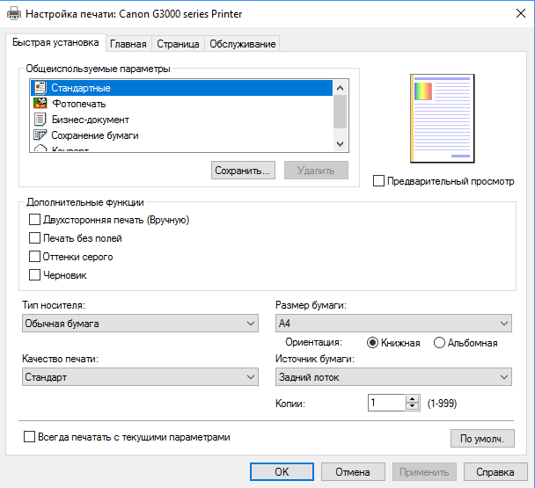Select Альбомная orientation

(439, 342)
